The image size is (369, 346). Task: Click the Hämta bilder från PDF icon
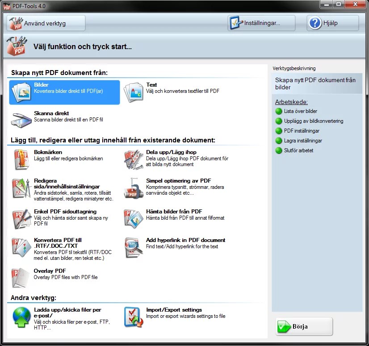tap(134, 219)
